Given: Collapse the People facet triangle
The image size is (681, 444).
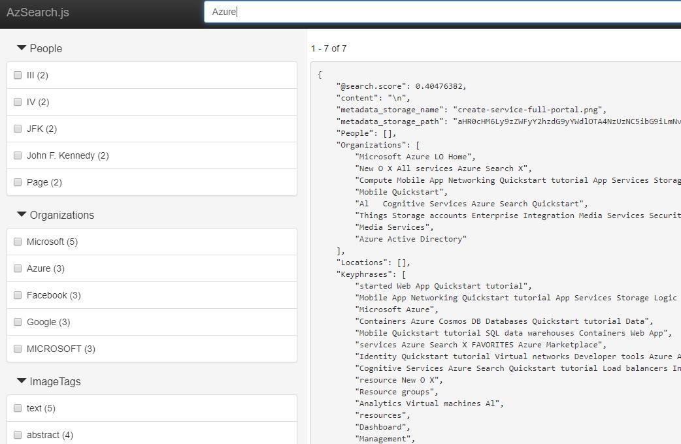Looking at the screenshot, I should click(22, 48).
